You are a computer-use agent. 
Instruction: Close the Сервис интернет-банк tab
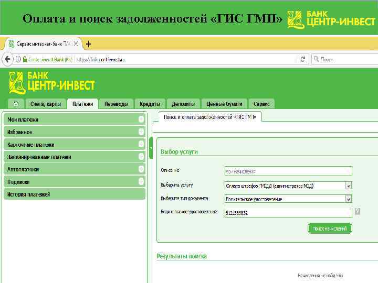[76, 44]
